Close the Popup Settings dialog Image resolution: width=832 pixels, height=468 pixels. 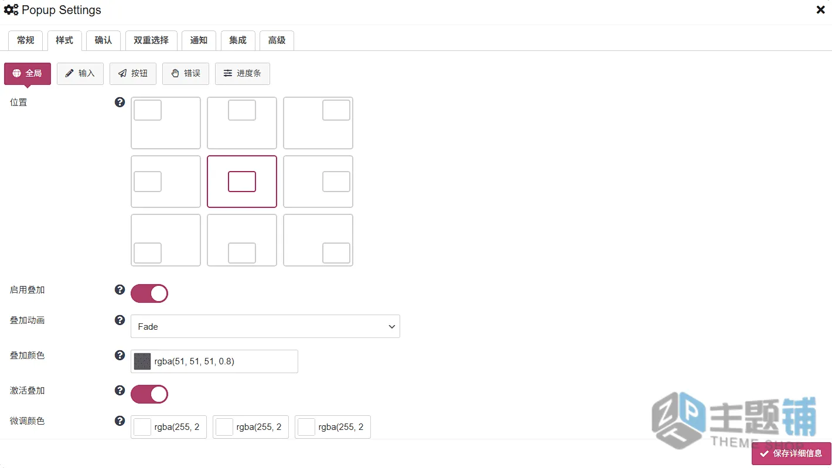click(x=820, y=10)
